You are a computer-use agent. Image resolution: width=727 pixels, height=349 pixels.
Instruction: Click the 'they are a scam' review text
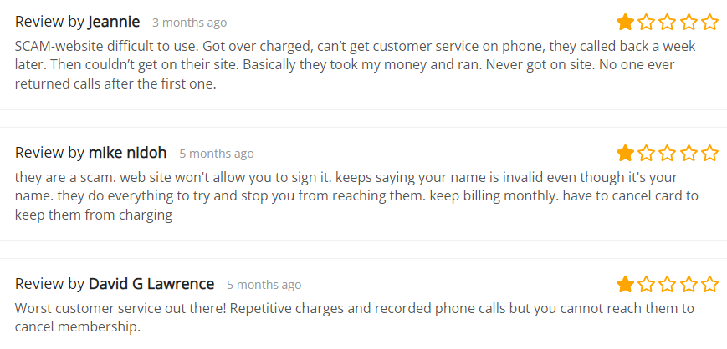(356, 196)
